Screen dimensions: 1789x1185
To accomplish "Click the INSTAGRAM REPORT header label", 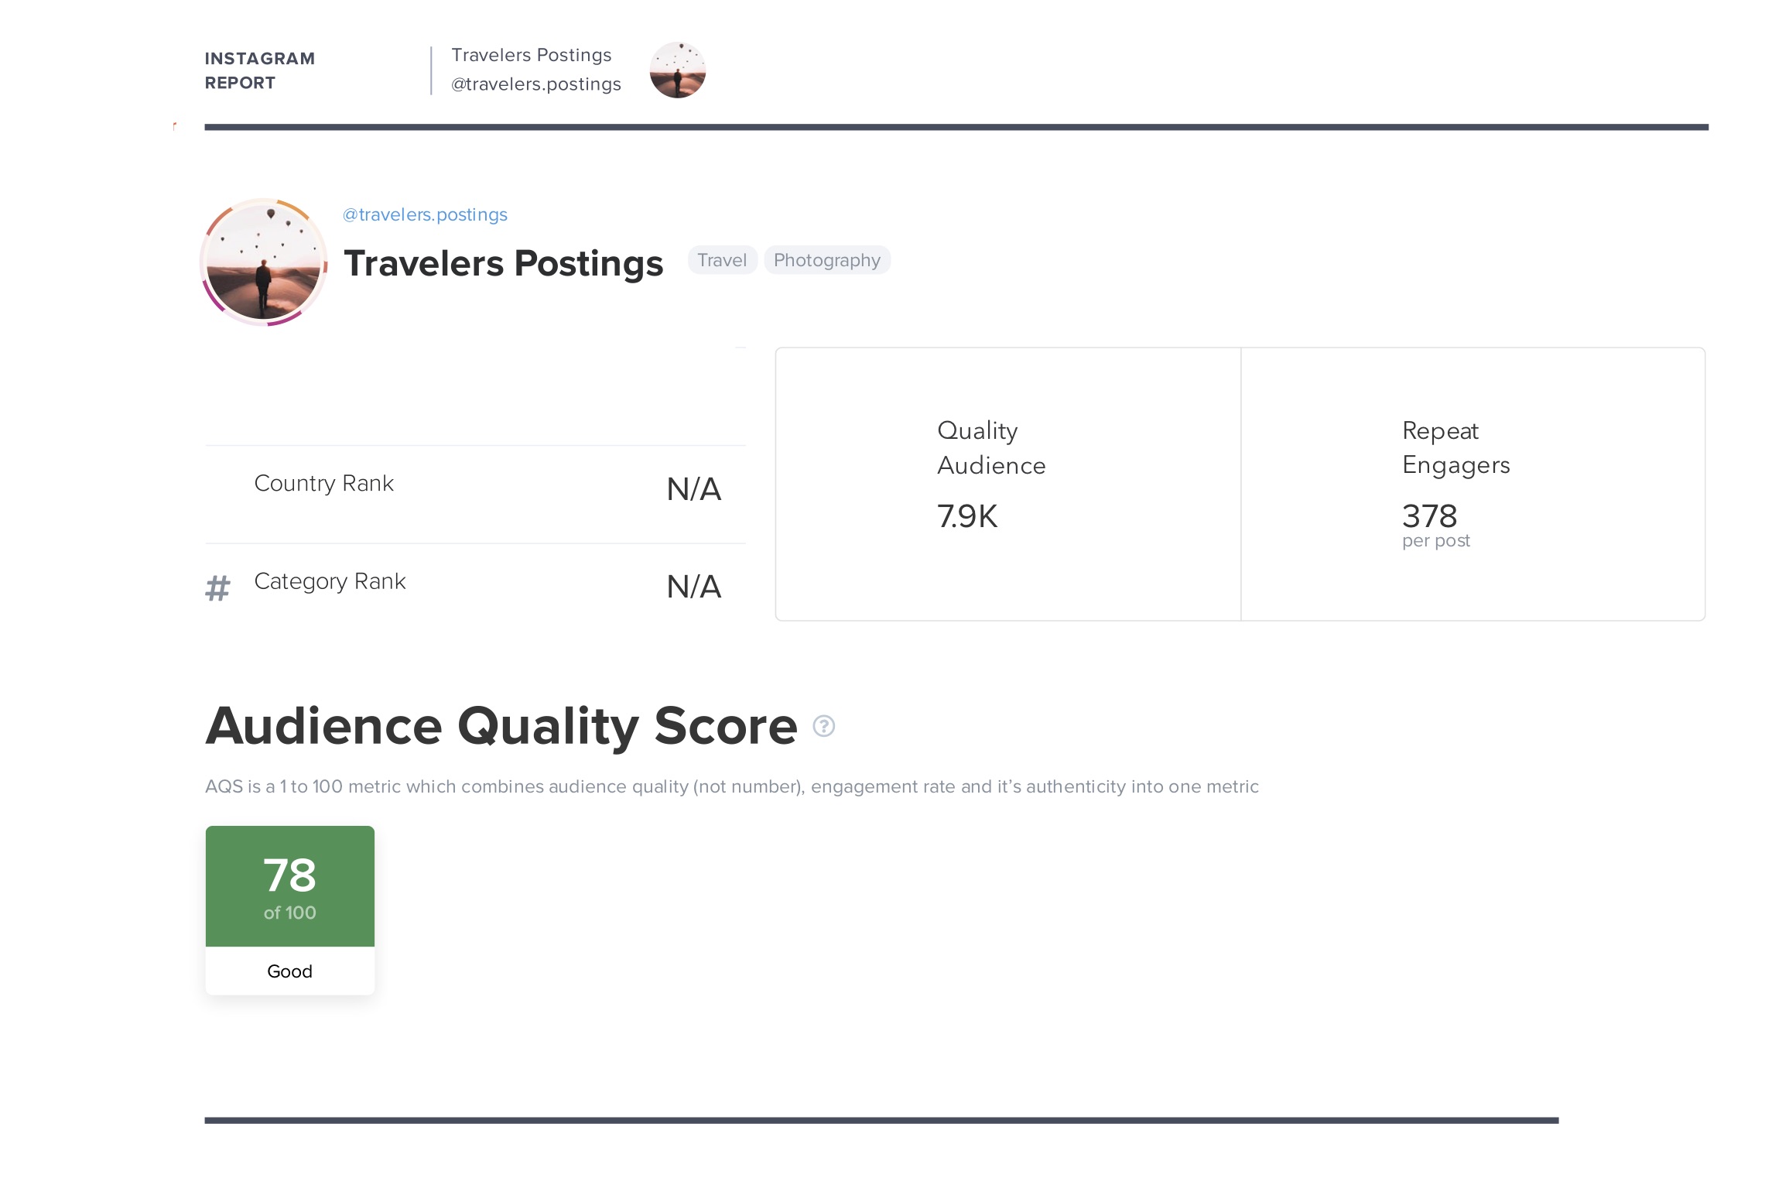I will pyautogui.click(x=259, y=70).
